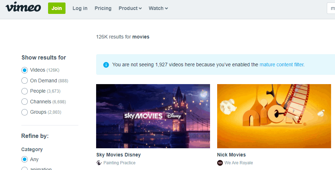Click the search input field

click(331, 8)
